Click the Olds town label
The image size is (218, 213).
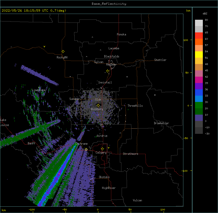point(98,100)
